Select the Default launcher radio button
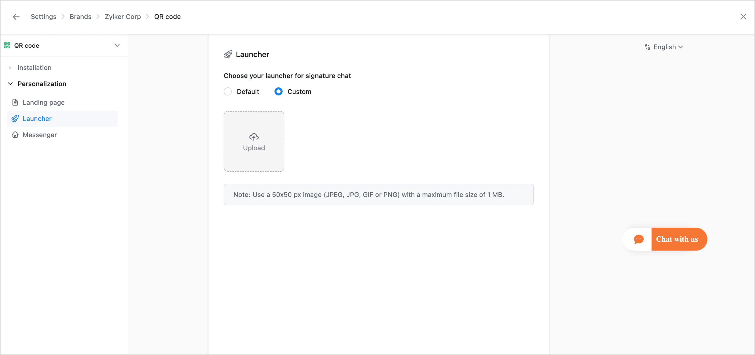Viewport: 755px width, 355px height. [228, 92]
